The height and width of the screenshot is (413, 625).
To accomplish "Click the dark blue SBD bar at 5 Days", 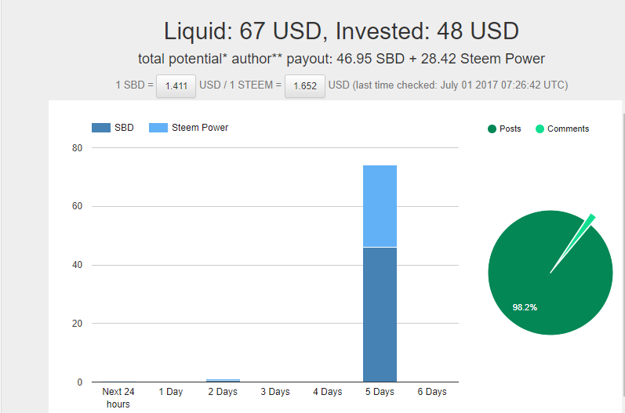I will (380, 314).
